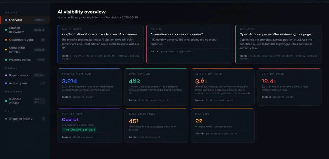This screenshot has width=329, height=159.
Task: Click the 22 Open Gaps value
Action: pos(199,121)
